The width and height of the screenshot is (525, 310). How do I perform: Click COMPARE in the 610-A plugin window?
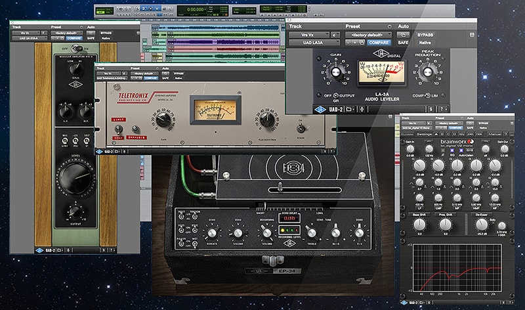74,38
